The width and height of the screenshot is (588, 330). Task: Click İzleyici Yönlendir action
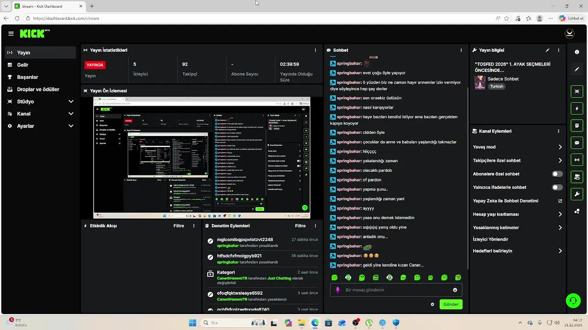point(491,239)
